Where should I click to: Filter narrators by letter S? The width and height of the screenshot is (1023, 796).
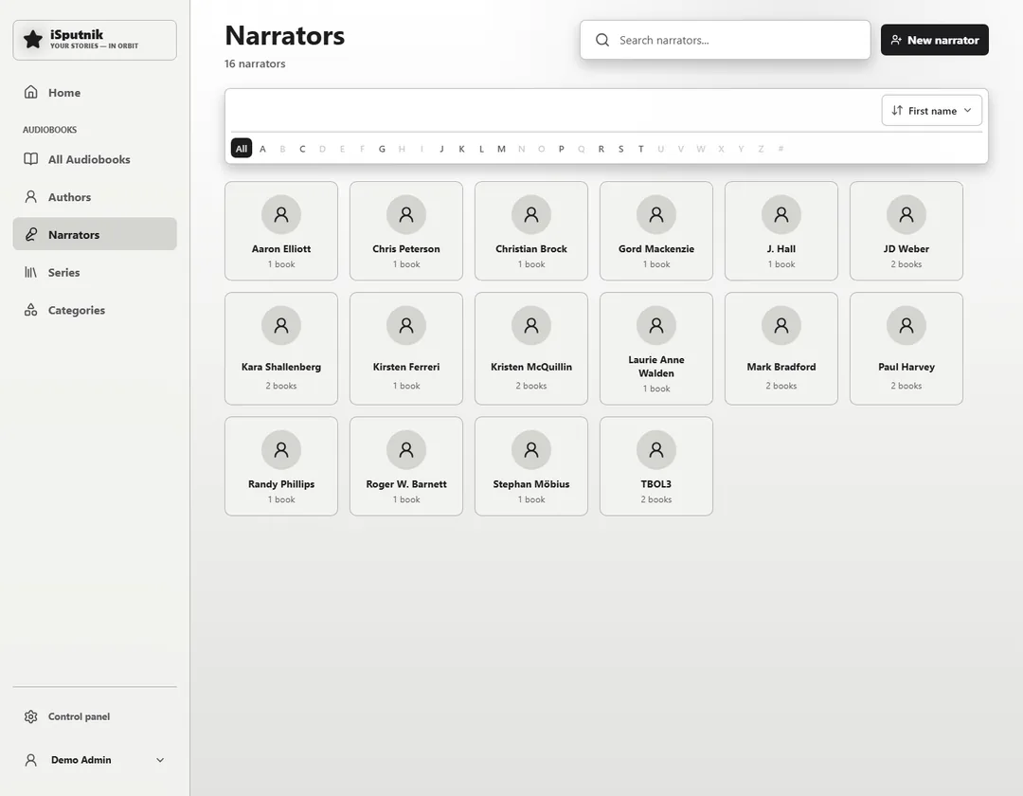pyautogui.click(x=620, y=149)
